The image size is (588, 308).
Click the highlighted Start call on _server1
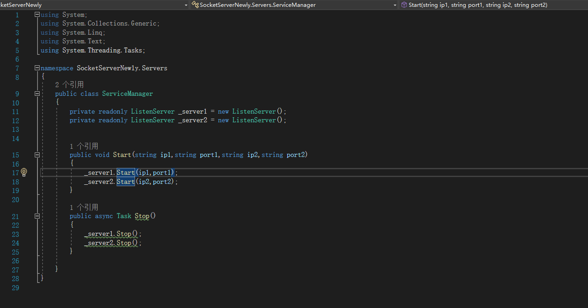125,172
